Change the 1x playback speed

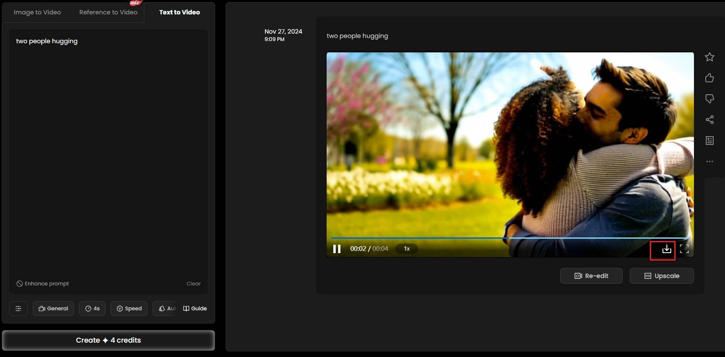coord(407,249)
